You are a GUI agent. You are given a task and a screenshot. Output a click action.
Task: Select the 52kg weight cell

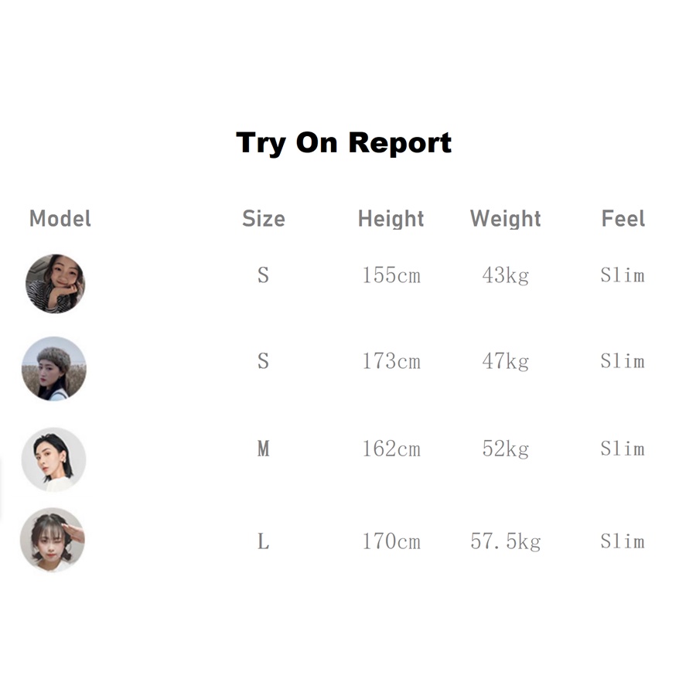(x=505, y=449)
